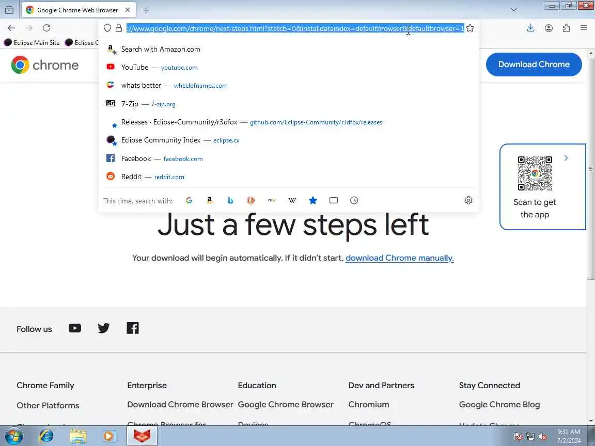Open the Windows Start orb
The height and width of the screenshot is (446, 595).
pos(14,436)
